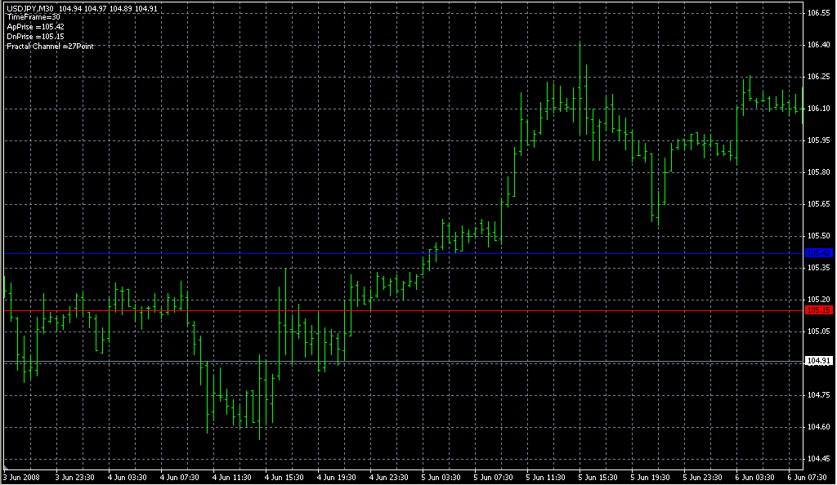The width and height of the screenshot is (837, 485).
Task: Click the 104.45 price scale value
Action: click(x=818, y=458)
